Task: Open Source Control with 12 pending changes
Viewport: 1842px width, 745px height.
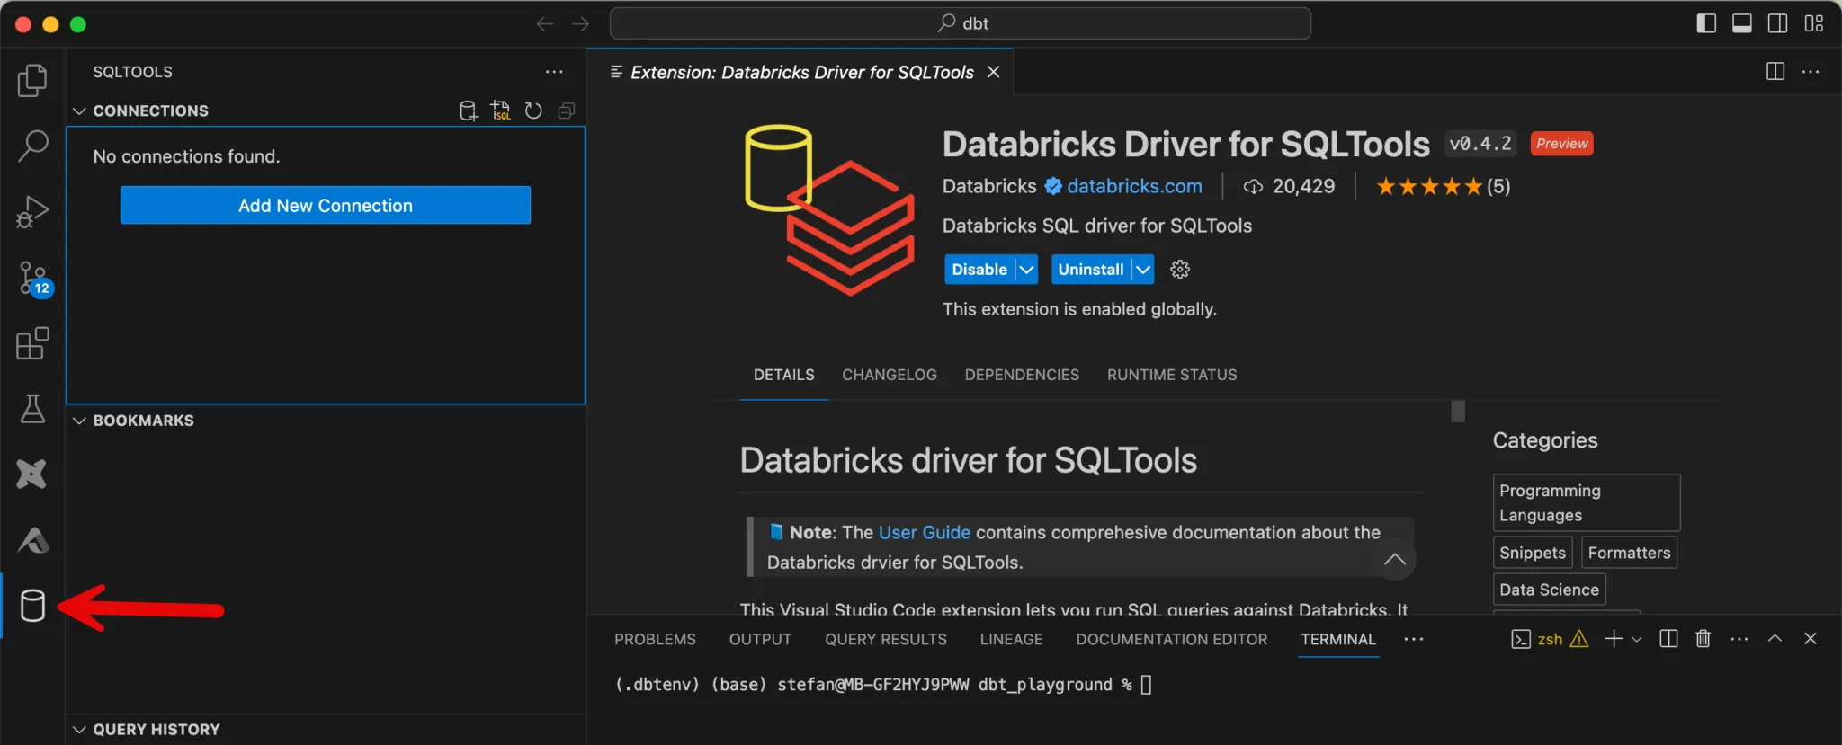Action: pyautogui.click(x=33, y=278)
